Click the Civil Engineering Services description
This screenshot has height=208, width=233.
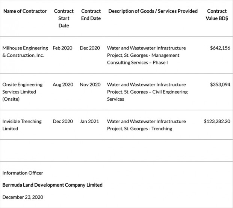(147, 92)
